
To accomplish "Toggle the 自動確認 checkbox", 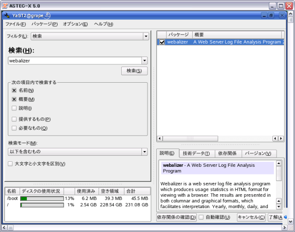I will pyautogui.click(x=201, y=217).
